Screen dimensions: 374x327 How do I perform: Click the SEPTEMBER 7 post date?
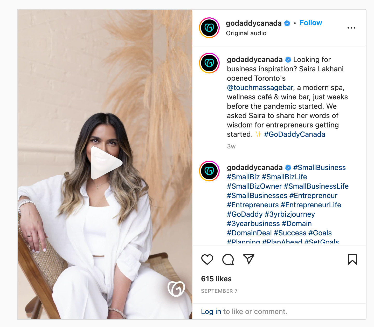[x=219, y=291]
